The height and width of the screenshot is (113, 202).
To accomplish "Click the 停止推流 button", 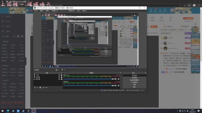I will point(134,76).
